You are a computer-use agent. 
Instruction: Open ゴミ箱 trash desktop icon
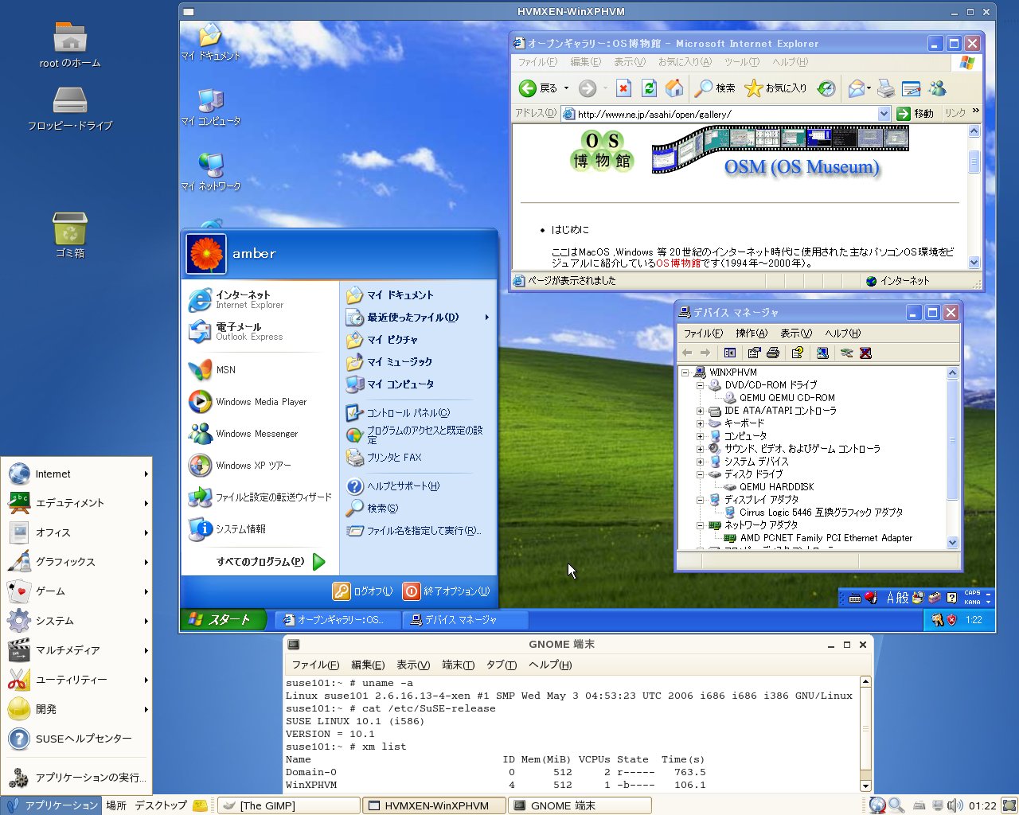tap(70, 236)
